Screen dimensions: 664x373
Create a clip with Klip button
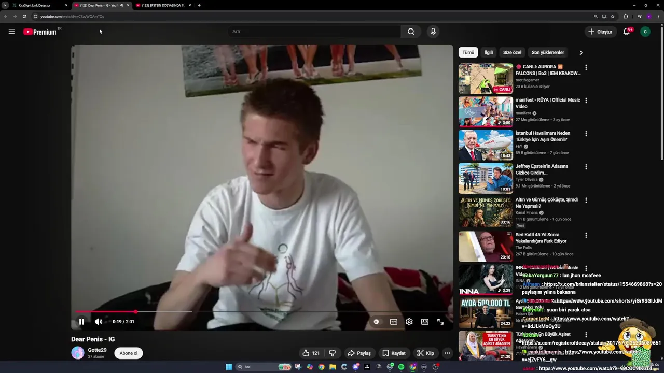[425, 353]
